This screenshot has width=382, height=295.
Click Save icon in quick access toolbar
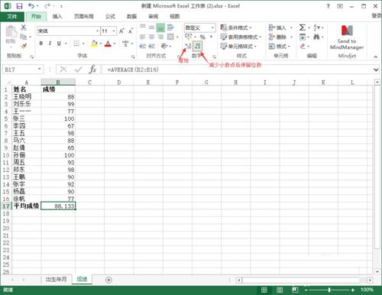pos(19,6)
